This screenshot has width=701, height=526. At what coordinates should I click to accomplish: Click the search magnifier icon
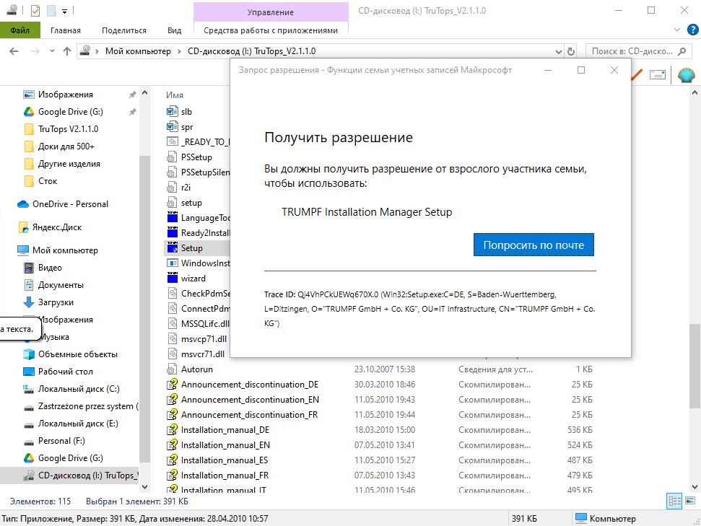[x=682, y=51]
